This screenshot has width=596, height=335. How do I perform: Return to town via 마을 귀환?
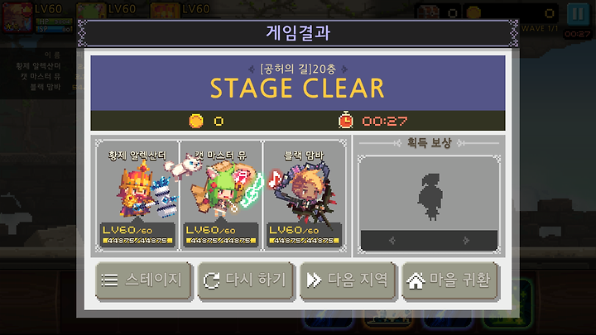(x=449, y=281)
